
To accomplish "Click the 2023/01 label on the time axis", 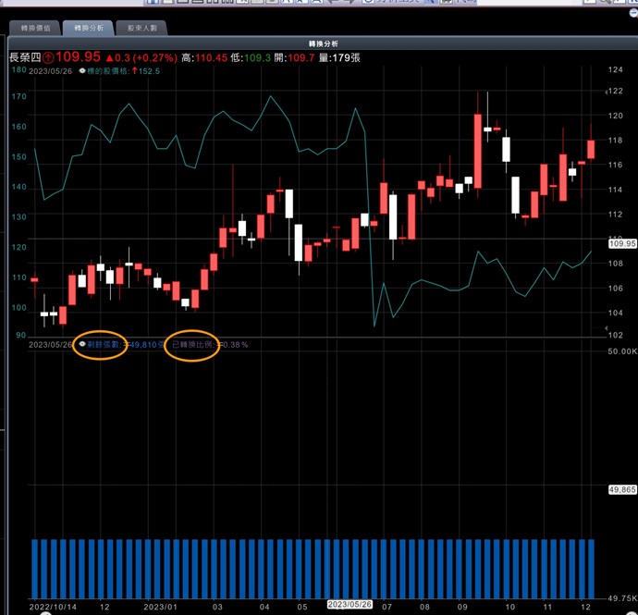I will tap(161, 605).
